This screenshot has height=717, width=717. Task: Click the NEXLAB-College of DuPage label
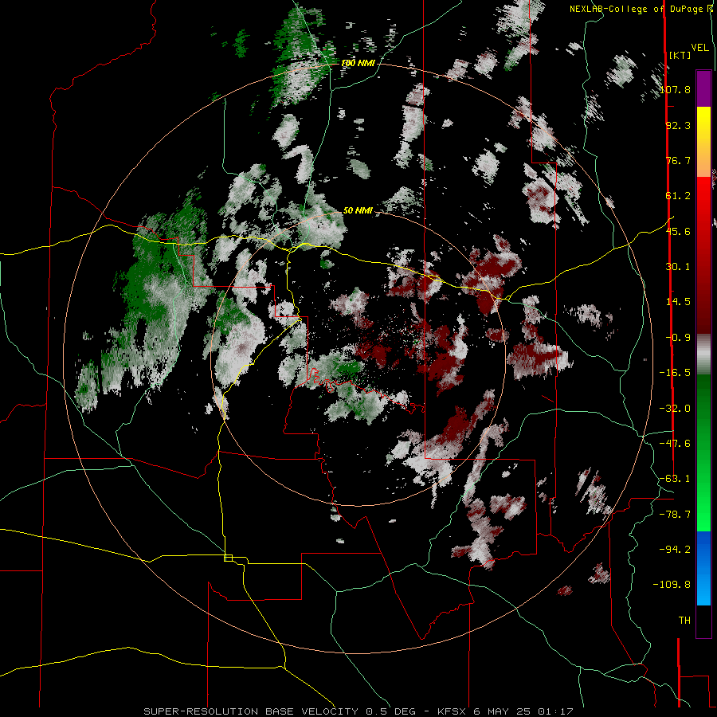[641, 9]
